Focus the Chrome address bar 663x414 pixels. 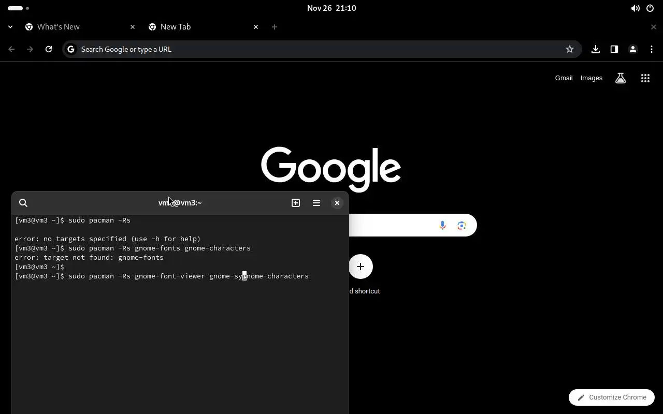pos(321,49)
